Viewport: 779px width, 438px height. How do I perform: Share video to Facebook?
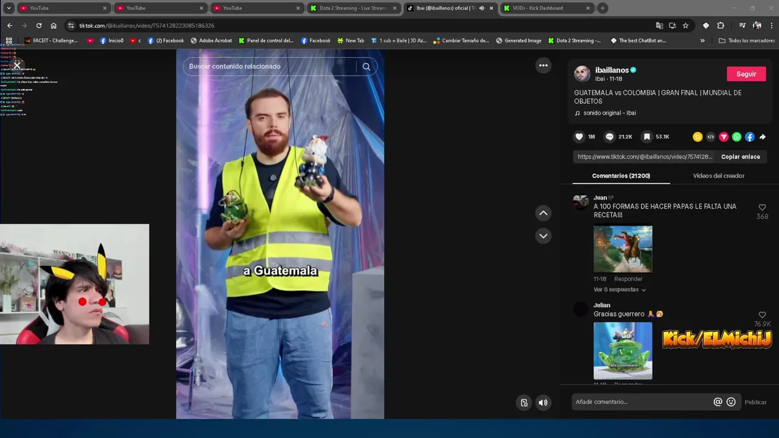tap(750, 137)
